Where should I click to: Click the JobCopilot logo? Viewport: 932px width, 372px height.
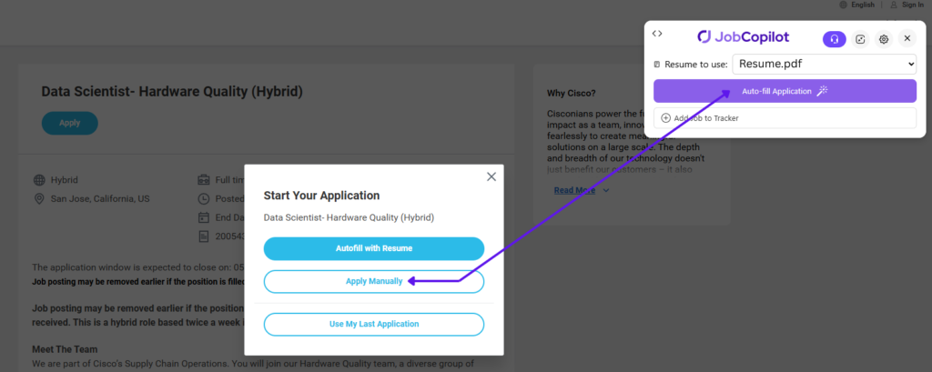[743, 37]
